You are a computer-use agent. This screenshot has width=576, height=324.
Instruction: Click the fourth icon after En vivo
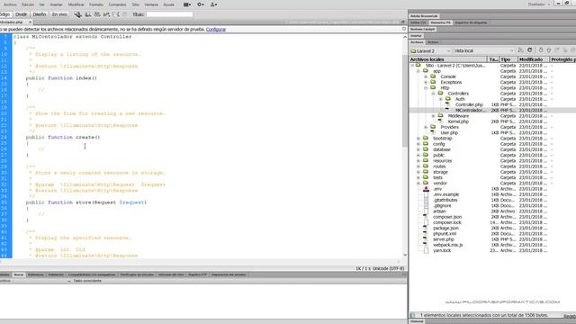point(106,14)
